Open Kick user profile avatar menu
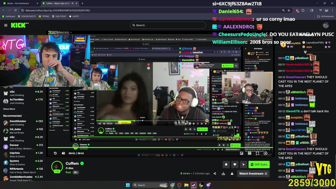336x189 pixels. (326, 25)
